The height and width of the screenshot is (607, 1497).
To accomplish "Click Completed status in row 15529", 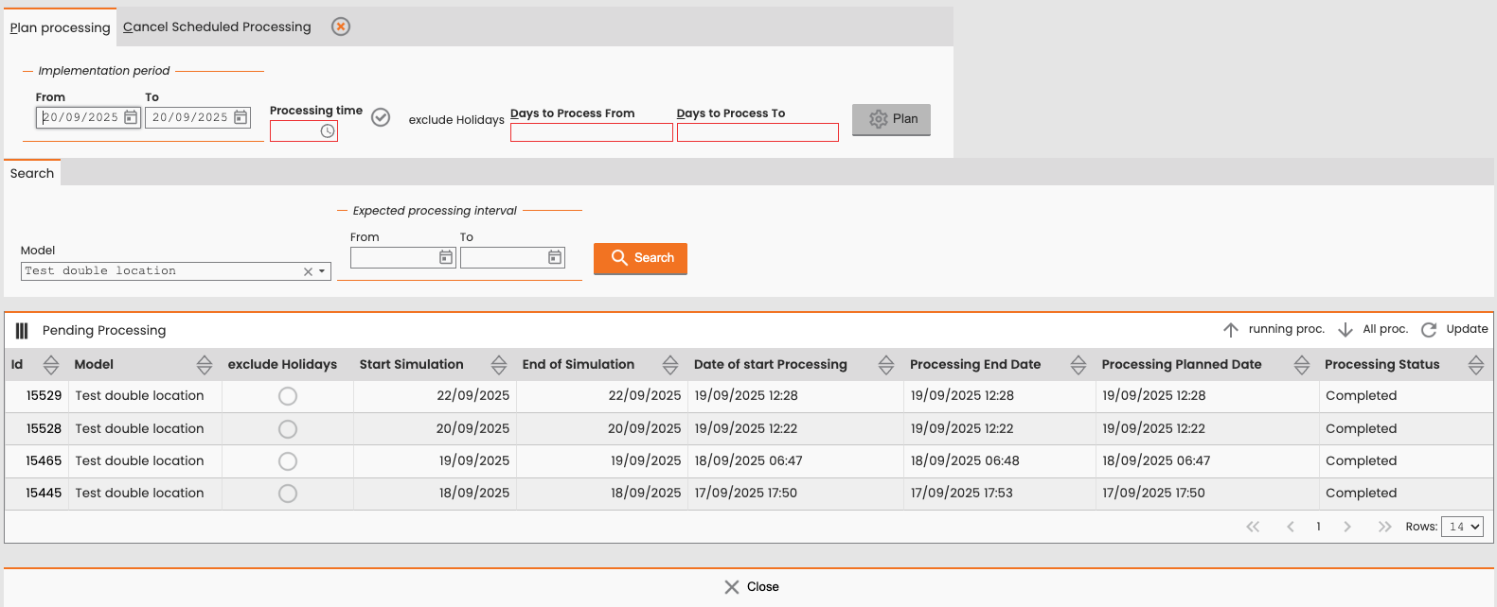I will pos(1361,396).
